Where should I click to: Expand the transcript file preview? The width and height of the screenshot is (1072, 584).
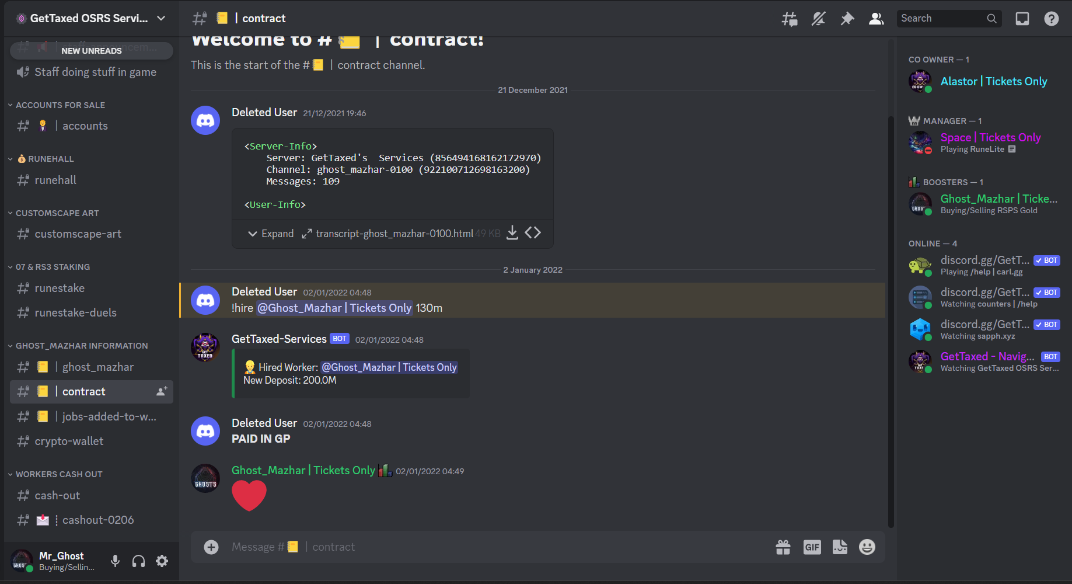pos(271,234)
